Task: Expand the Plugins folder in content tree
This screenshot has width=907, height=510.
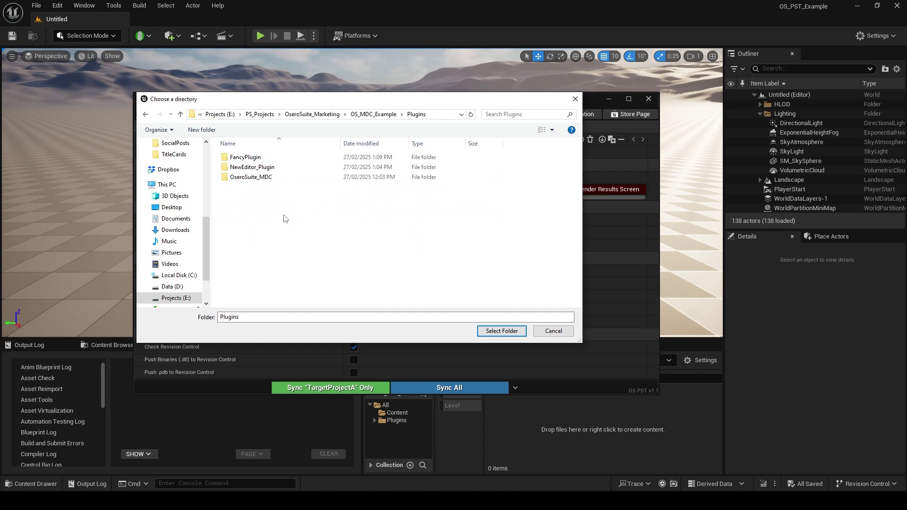Action: 375,420
